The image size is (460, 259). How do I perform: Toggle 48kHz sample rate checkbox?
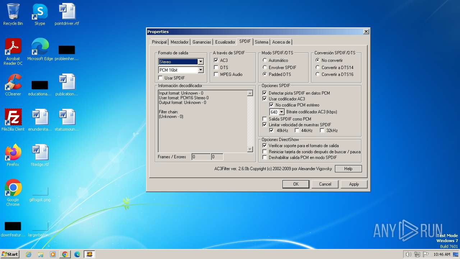[272, 131]
